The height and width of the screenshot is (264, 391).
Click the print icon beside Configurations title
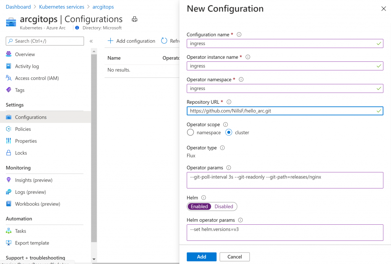point(134,19)
